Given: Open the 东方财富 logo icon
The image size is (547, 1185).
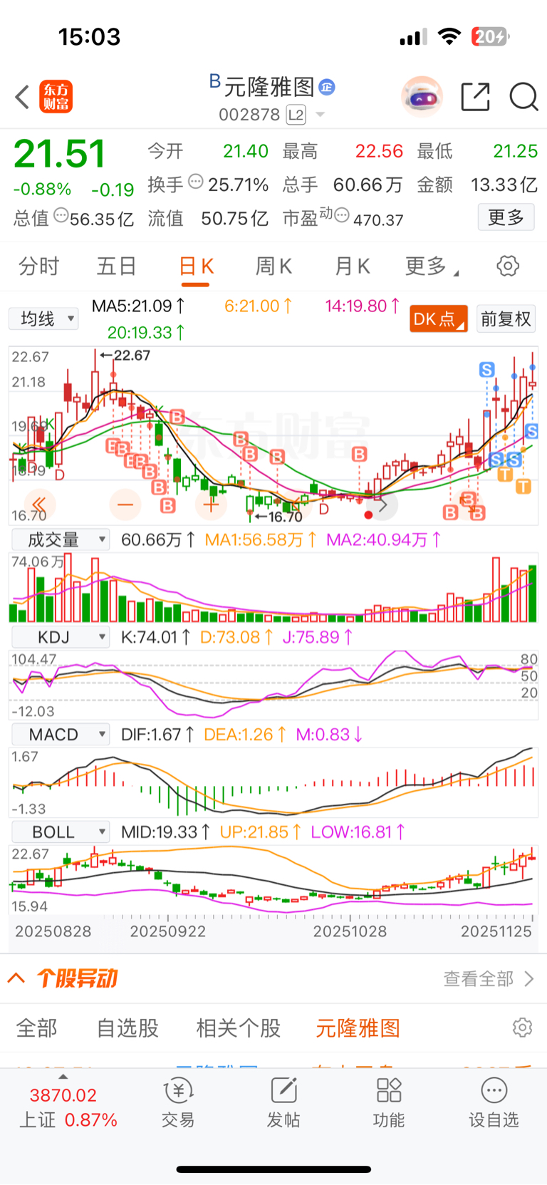Looking at the screenshot, I should tap(56, 96).
